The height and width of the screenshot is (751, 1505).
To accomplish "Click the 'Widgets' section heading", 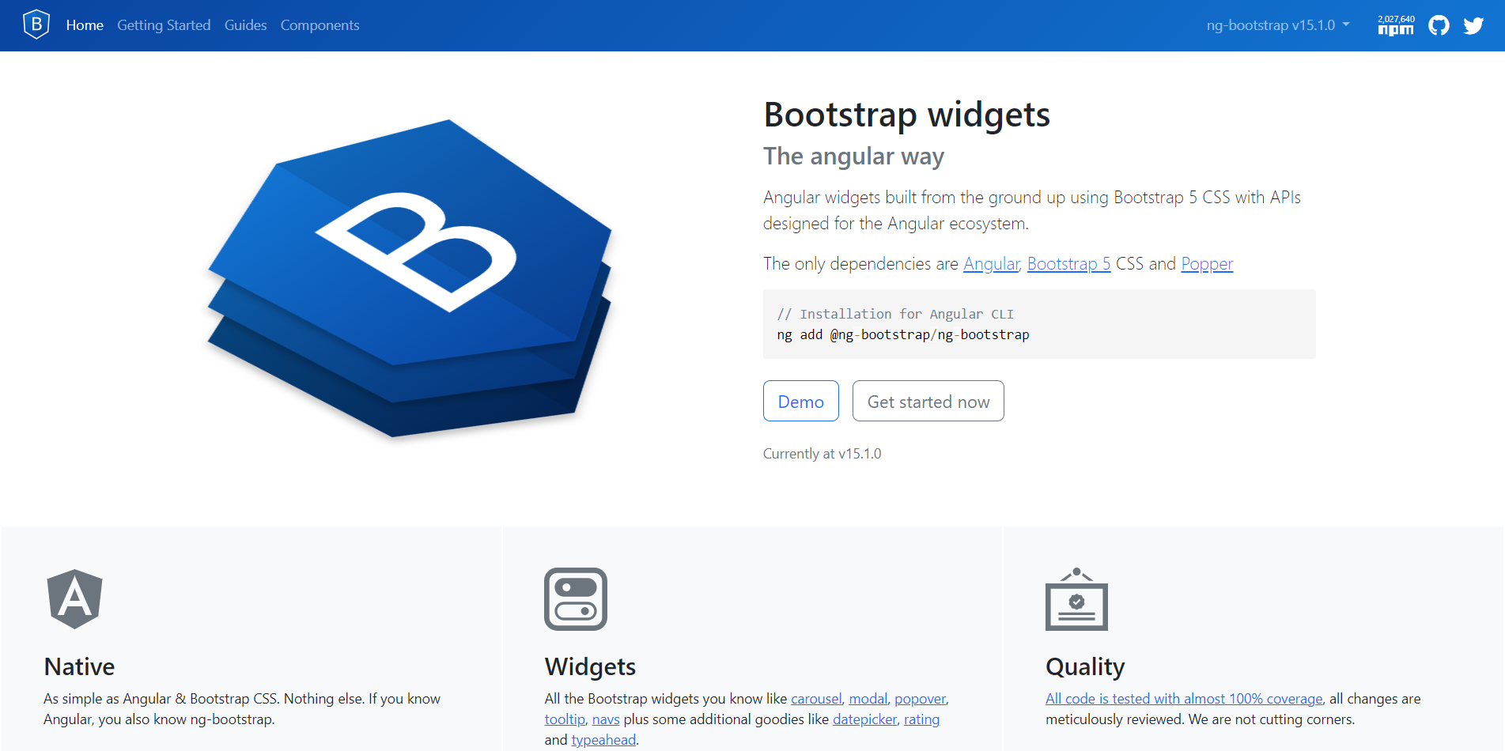I will pyautogui.click(x=590, y=666).
